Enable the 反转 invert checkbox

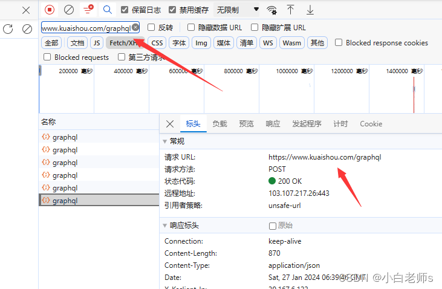click(x=151, y=27)
